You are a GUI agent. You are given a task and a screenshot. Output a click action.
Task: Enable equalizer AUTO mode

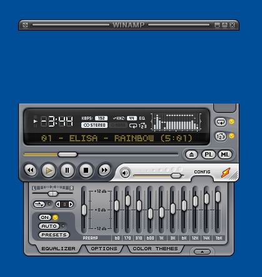(x=49, y=226)
